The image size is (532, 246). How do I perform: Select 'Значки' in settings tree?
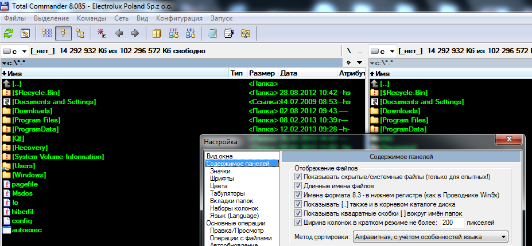pos(220,171)
